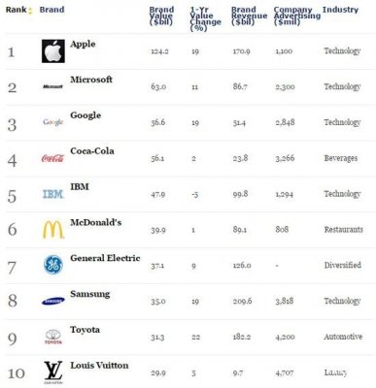Click the Microsoft logo in row two
The width and height of the screenshot is (376, 388).
click(52, 86)
